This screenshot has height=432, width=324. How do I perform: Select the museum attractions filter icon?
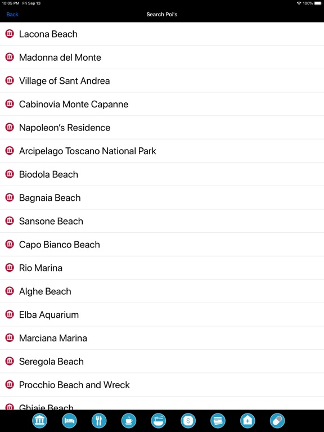point(39,421)
